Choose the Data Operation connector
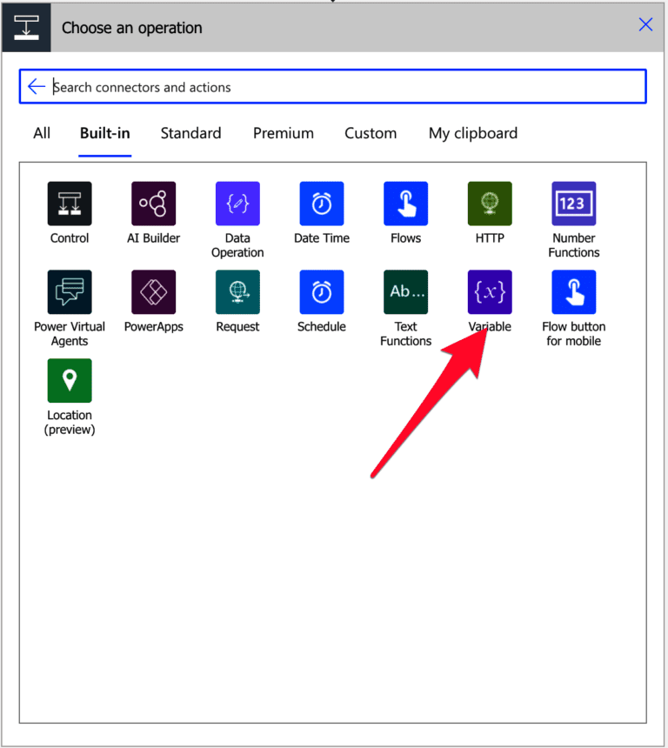The image size is (668, 748). pos(237,204)
